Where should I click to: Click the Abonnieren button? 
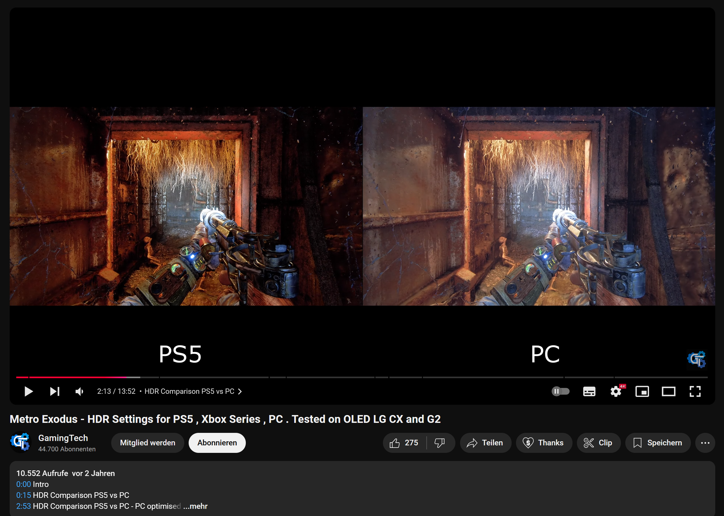217,443
